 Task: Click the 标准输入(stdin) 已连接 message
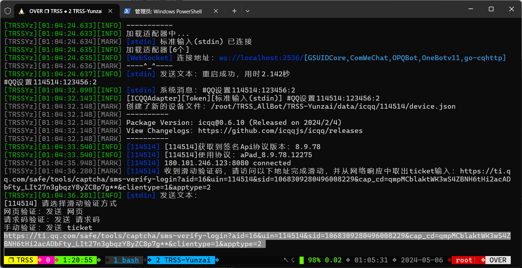click(x=206, y=42)
